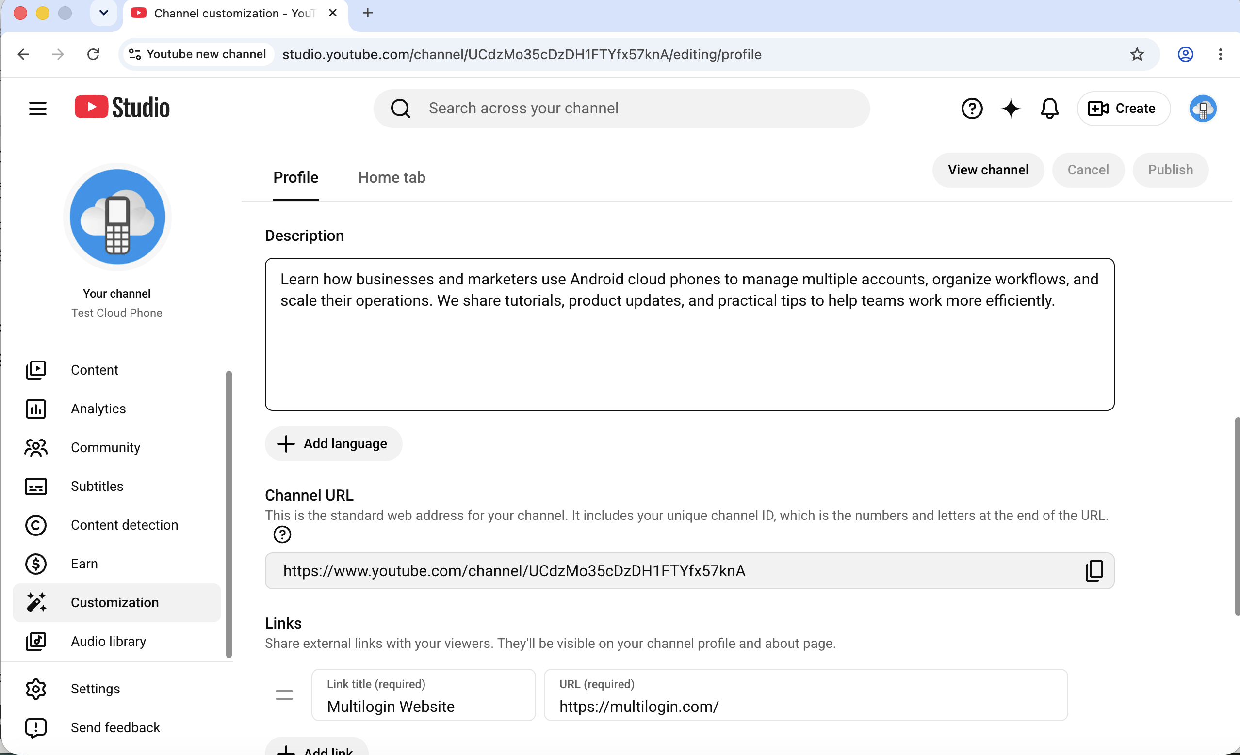
Task: Click the site info icon in address bar
Action: click(135, 54)
